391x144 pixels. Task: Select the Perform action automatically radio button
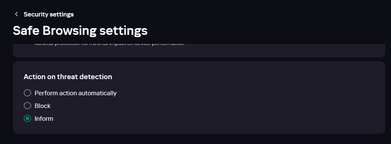pos(27,93)
